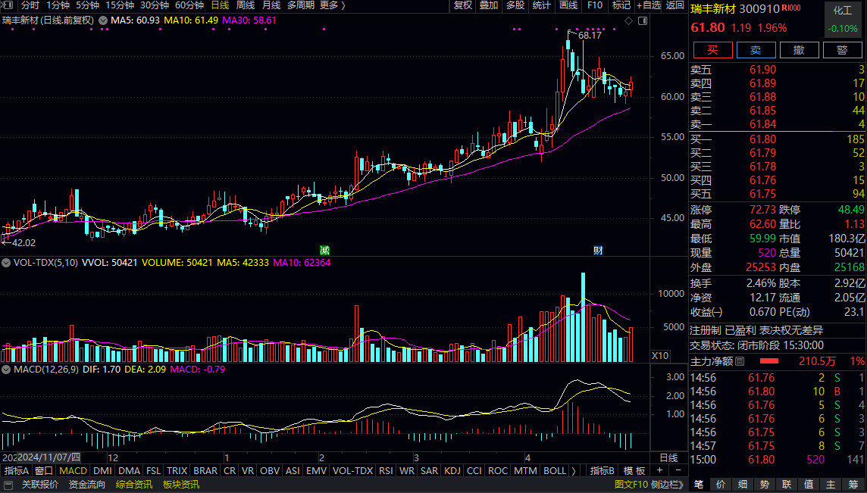Open the 多股 multi-stock view

[515, 5]
